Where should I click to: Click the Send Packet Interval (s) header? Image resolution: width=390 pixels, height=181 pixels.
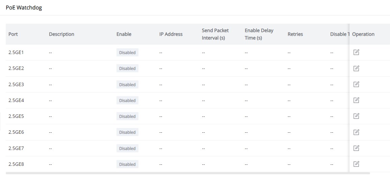215,34
